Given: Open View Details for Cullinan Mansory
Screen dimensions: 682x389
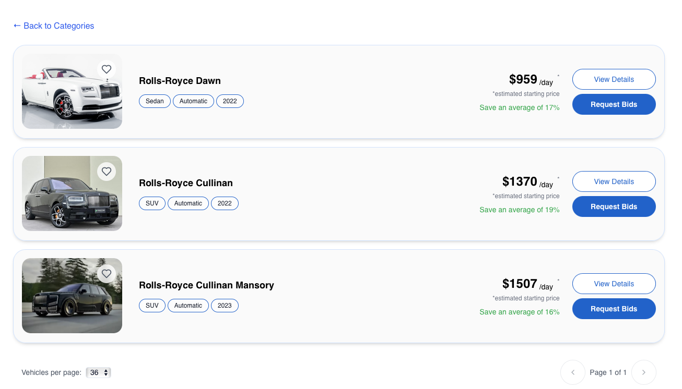Looking at the screenshot, I should [x=614, y=284].
